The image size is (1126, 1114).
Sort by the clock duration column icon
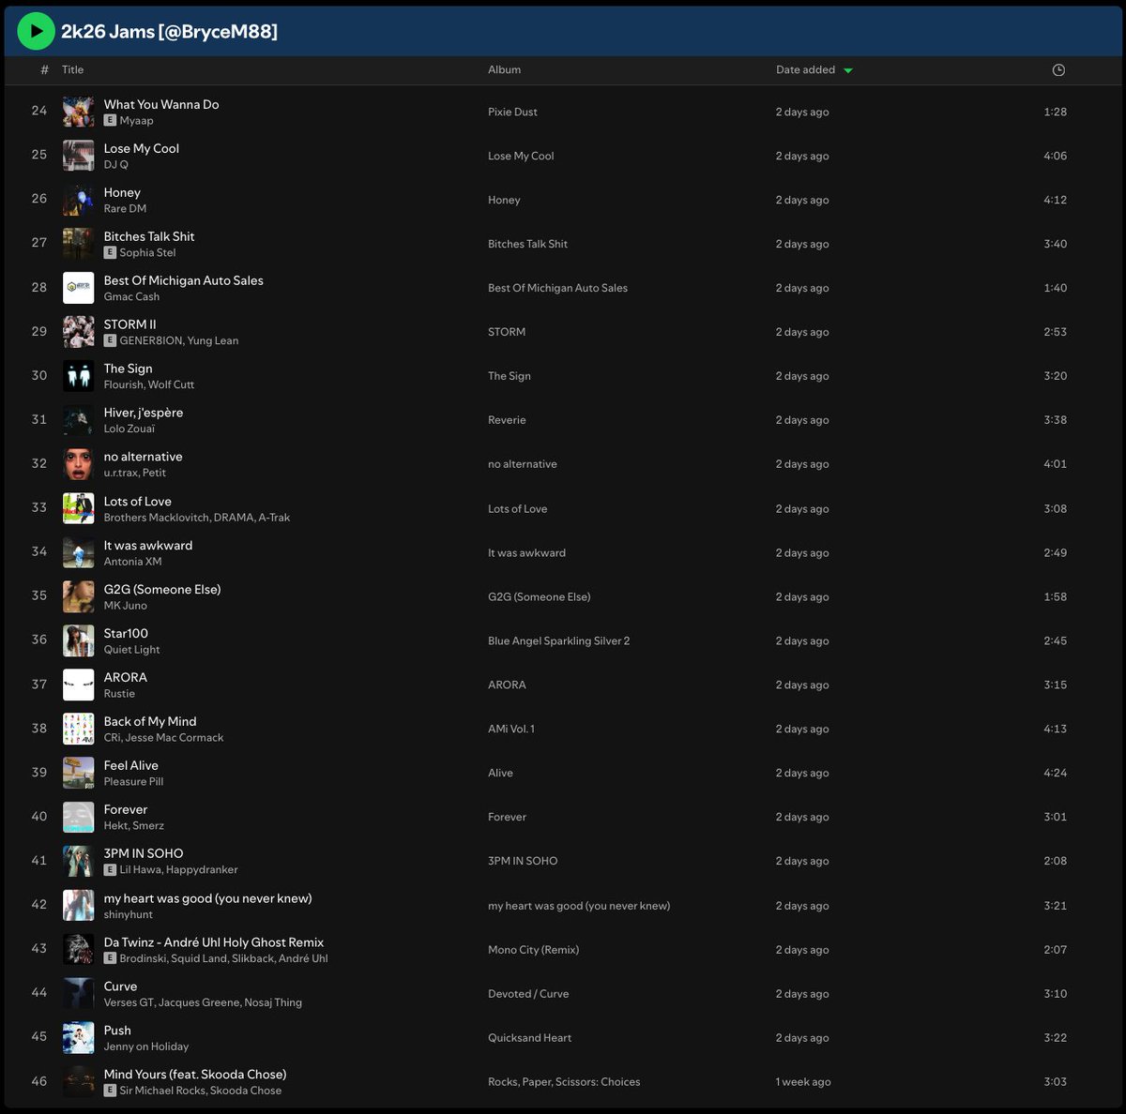pos(1058,70)
